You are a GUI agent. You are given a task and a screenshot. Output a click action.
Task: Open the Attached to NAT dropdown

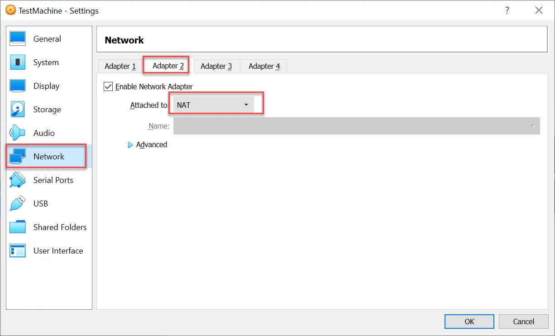214,105
